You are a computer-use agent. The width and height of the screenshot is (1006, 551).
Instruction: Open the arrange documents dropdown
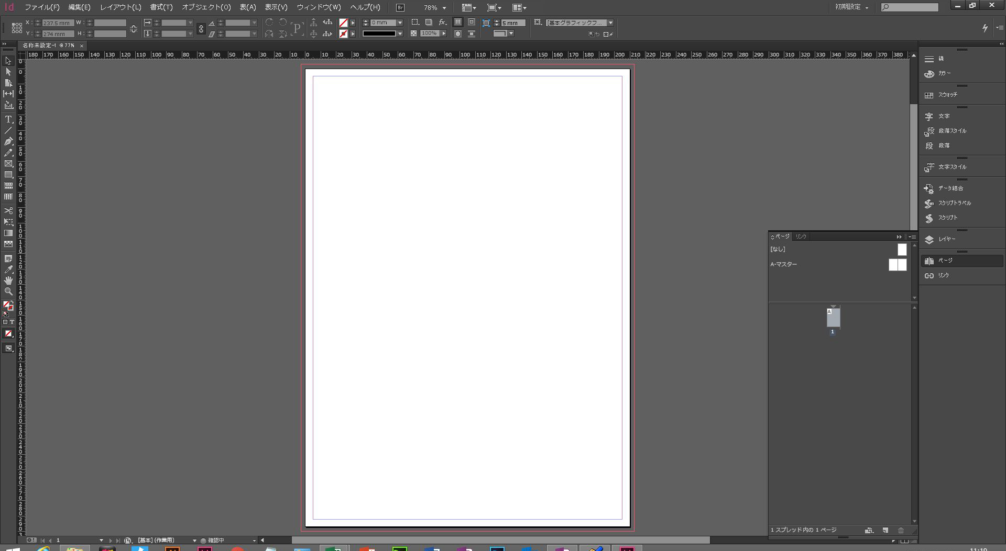[519, 8]
